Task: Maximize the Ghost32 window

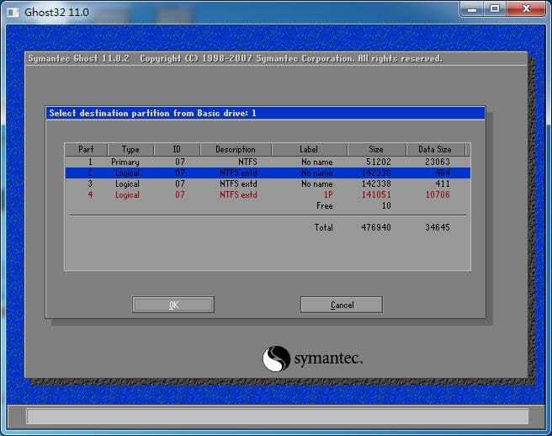Action: click(x=495, y=8)
